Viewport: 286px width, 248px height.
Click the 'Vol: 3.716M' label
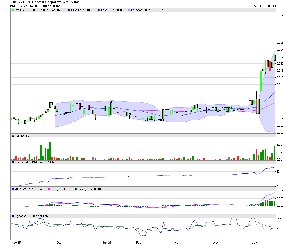click(x=22, y=136)
